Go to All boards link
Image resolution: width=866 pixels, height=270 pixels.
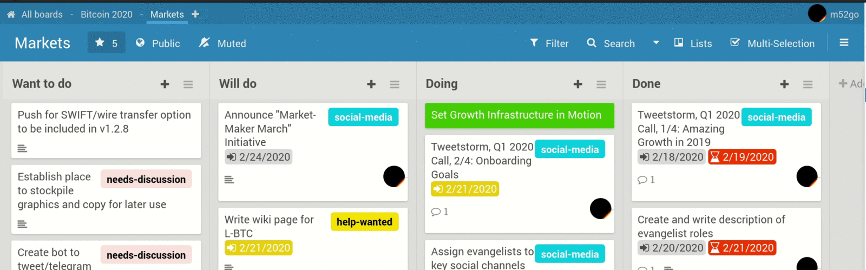[42, 15]
